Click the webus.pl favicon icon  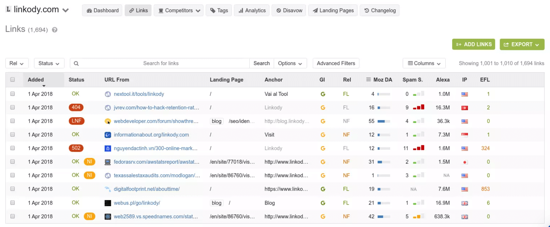point(108,203)
